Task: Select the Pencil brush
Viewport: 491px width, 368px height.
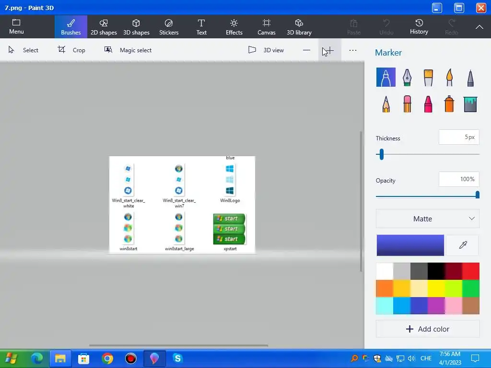Action: [x=386, y=104]
